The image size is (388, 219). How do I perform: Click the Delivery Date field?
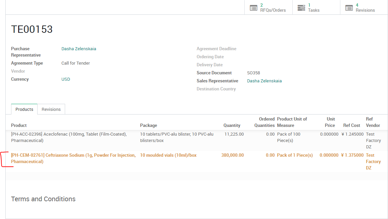[209, 65]
